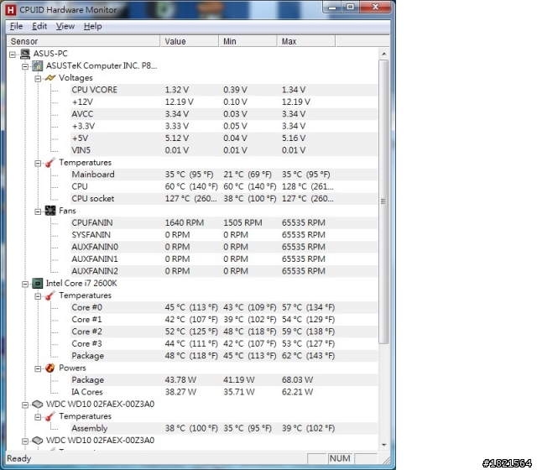Click the thermometer icon under Intel Core i7

point(50,295)
